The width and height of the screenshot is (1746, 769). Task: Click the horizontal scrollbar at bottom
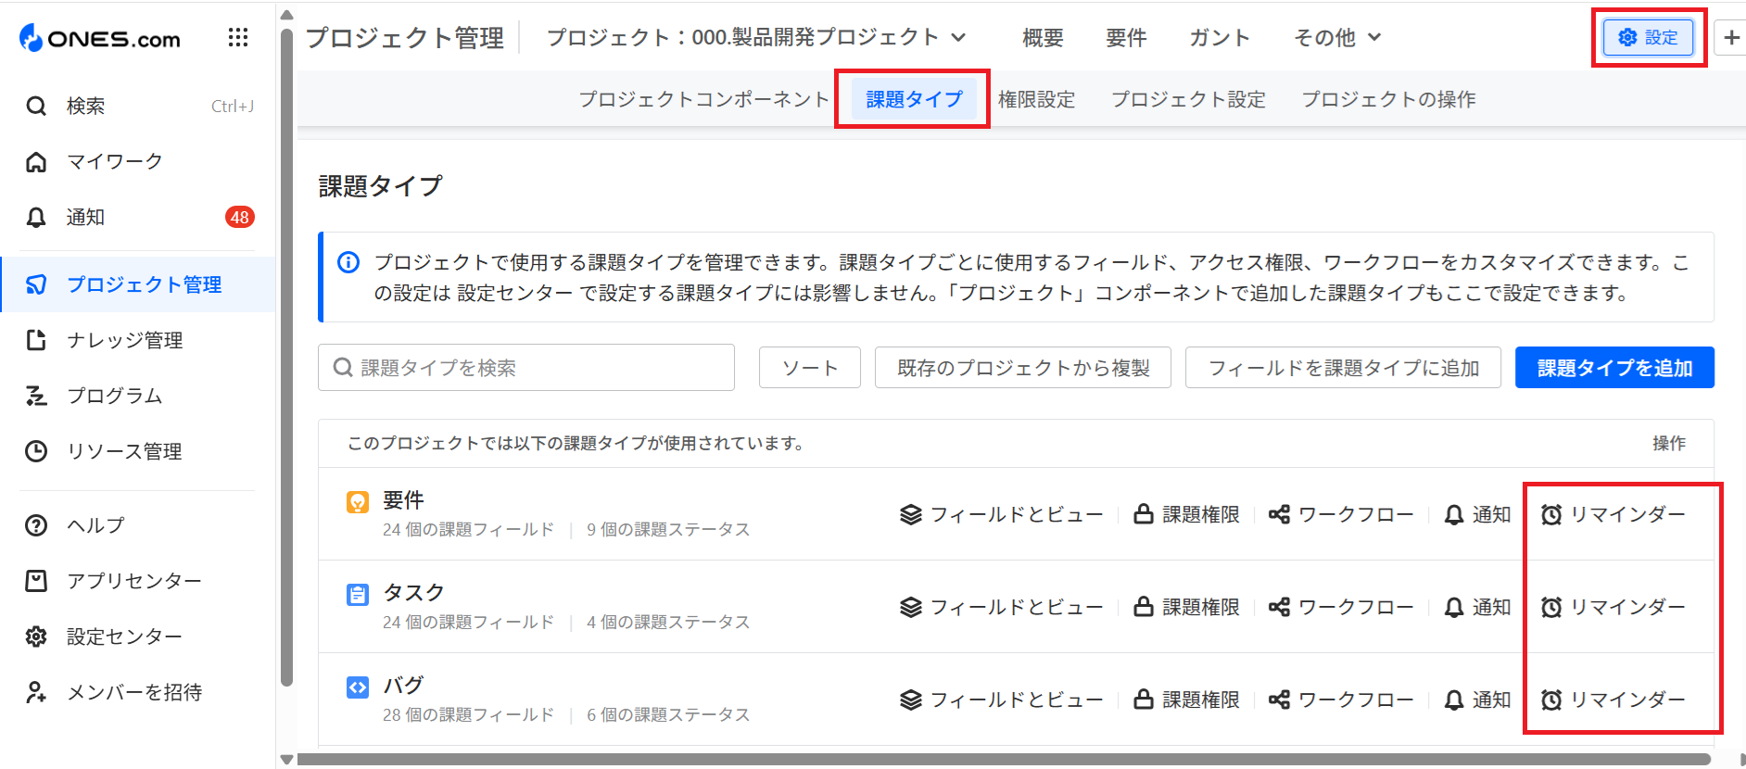pyautogui.click(x=1004, y=760)
